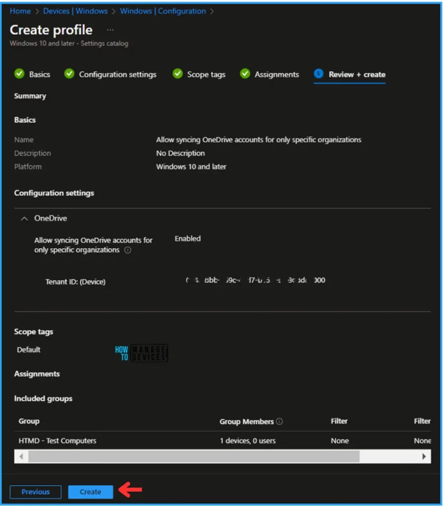Go back with the Previous button
443x506 pixels.
(36, 492)
